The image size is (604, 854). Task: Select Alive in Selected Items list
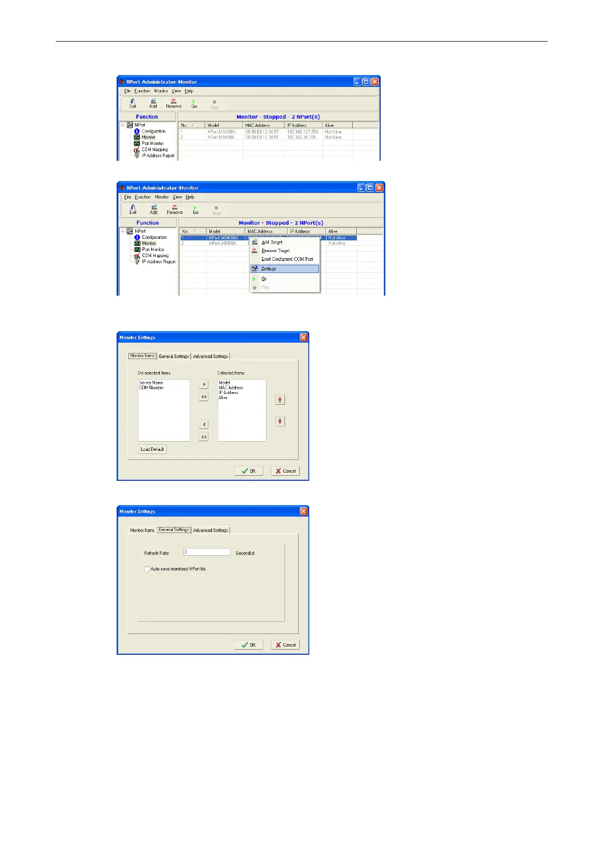coord(223,398)
